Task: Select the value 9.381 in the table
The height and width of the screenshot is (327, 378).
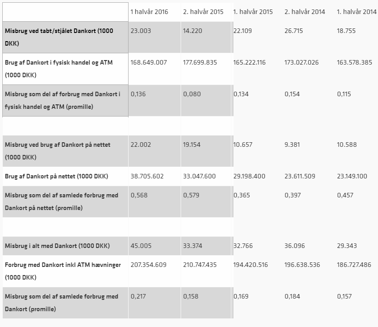Action: [x=294, y=145]
